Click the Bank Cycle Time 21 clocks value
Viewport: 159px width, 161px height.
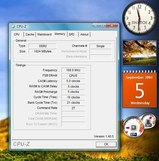point(73,103)
